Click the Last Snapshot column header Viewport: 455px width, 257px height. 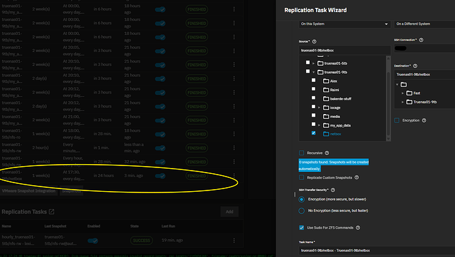coord(55,226)
